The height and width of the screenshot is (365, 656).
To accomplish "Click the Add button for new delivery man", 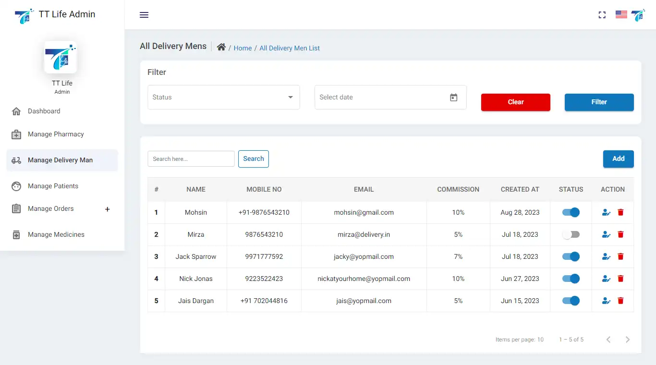I will (x=618, y=159).
